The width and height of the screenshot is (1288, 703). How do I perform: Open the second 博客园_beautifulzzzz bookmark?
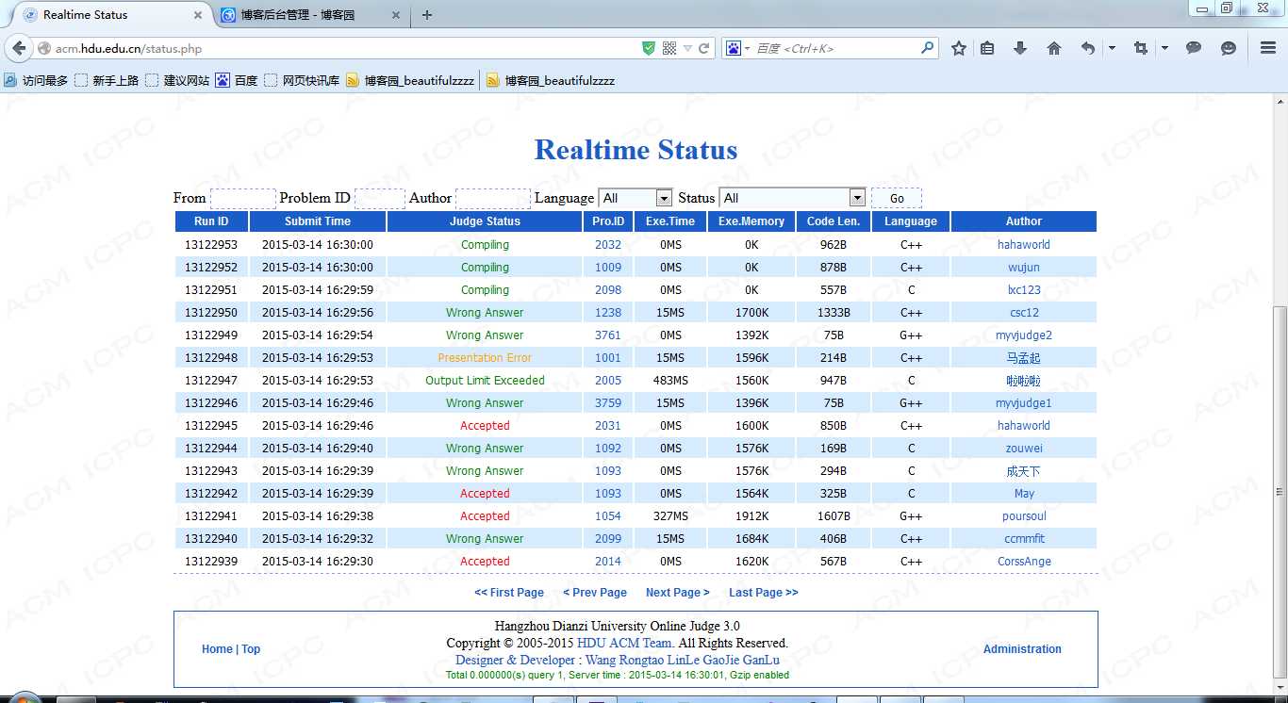point(551,81)
